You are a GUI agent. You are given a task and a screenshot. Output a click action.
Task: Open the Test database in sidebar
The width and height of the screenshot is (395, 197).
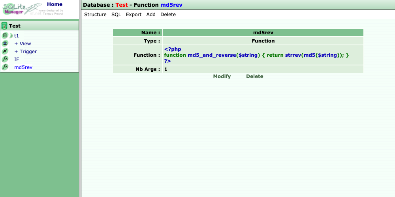(x=15, y=26)
